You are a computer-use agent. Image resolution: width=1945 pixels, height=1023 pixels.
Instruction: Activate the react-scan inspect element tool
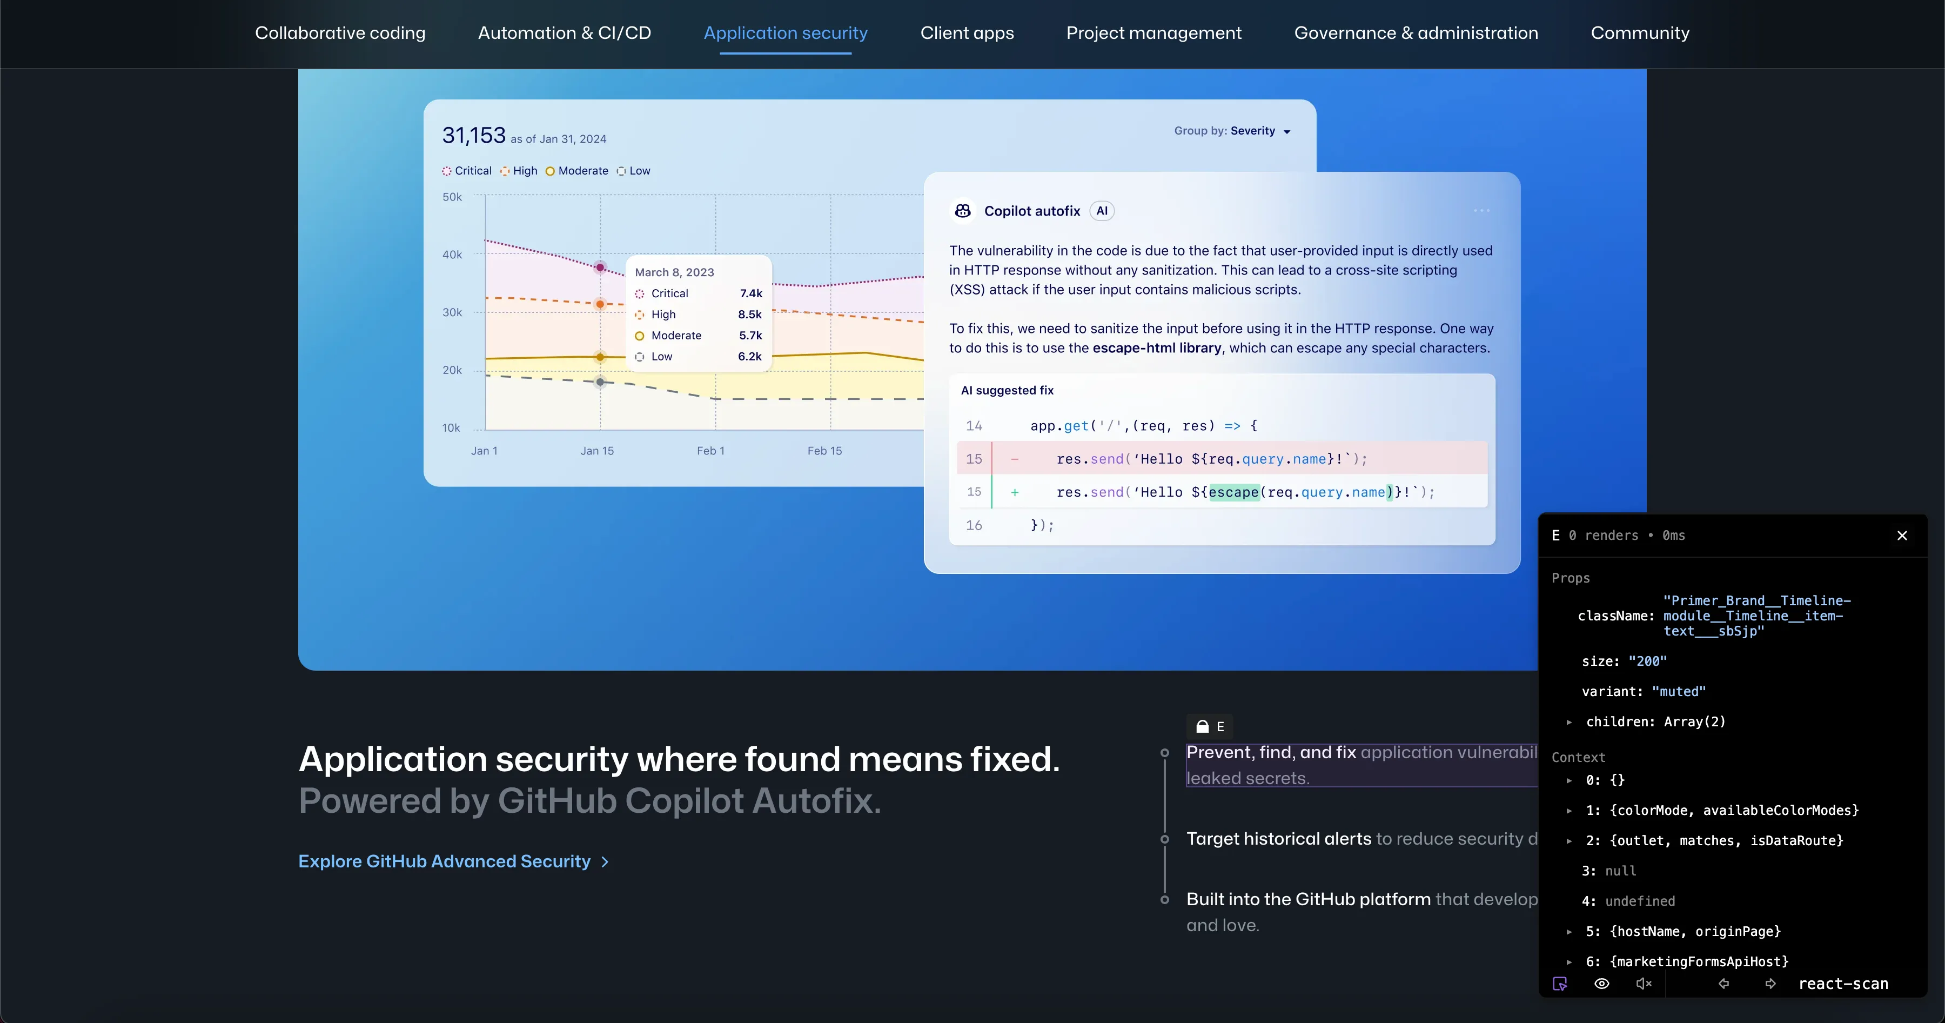1560,984
